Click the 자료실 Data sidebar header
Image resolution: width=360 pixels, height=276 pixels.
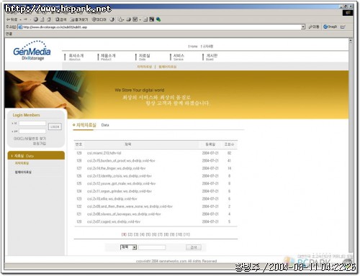click(36, 155)
